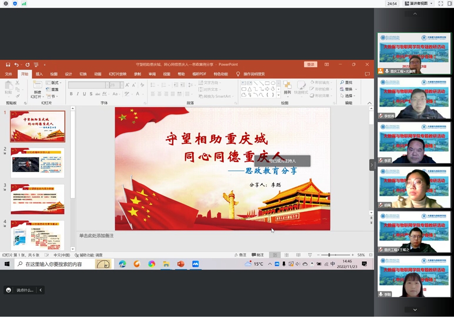Viewport: 454px width, 317px height.
Task: Toggle Italic formatting in font group
Action: tap(78, 94)
